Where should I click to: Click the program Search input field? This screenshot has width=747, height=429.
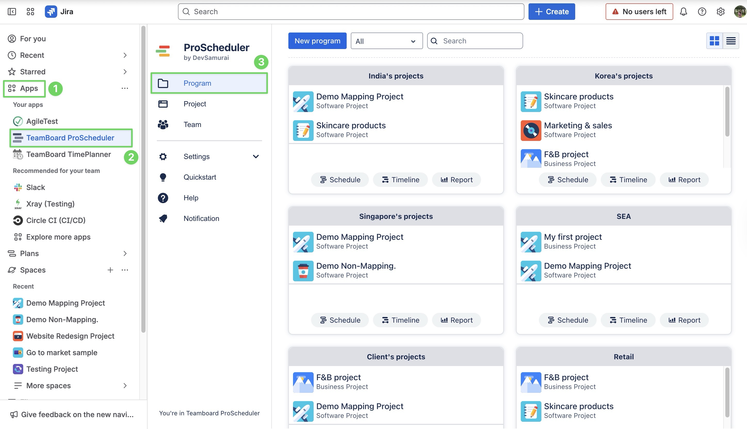[480, 41]
